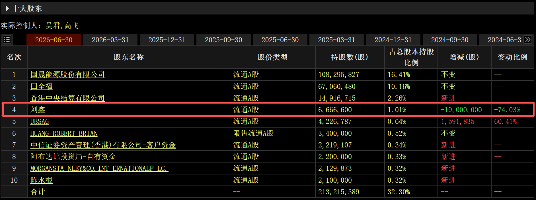Open the UBSAG shareholder link
Viewport: 536px width, 200px height.
click(x=40, y=122)
